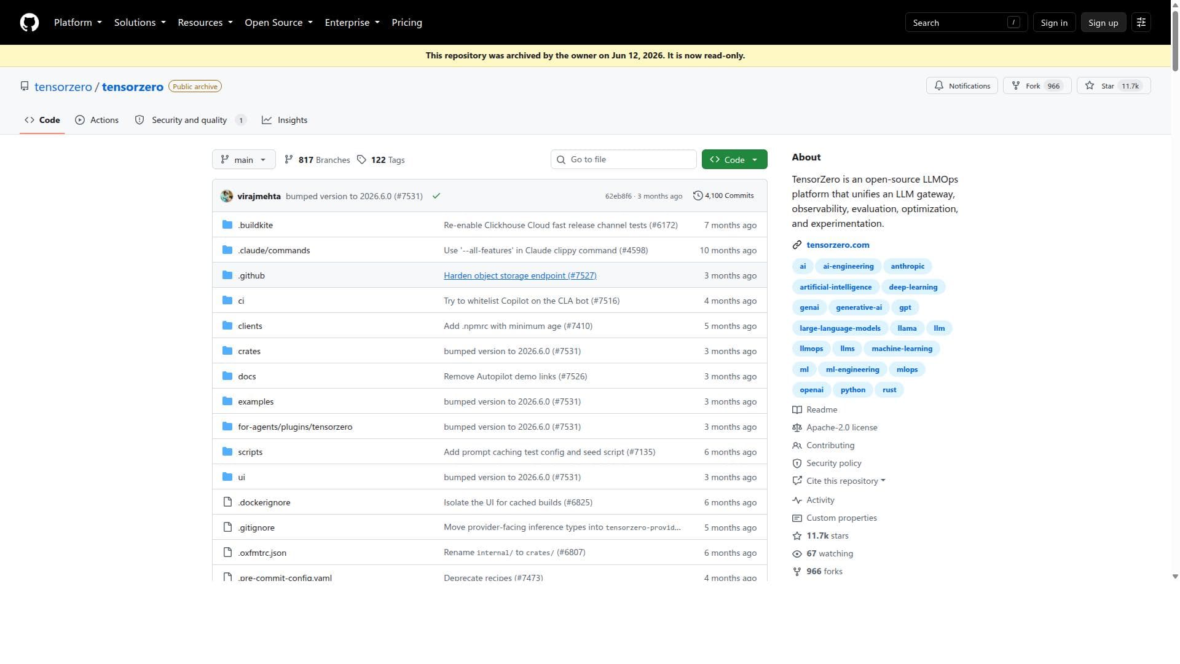Click the repository icon beside tensorzero owner
1180x664 pixels.
click(x=25, y=86)
